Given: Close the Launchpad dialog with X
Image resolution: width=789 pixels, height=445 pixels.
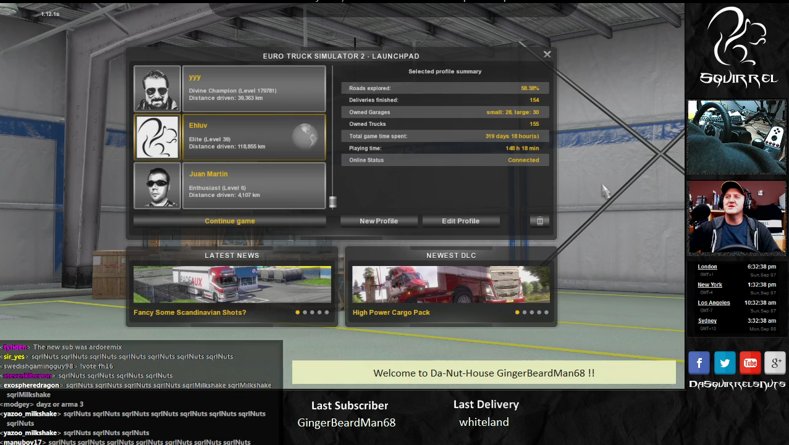Looking at the screenshot, I should 547,54.
